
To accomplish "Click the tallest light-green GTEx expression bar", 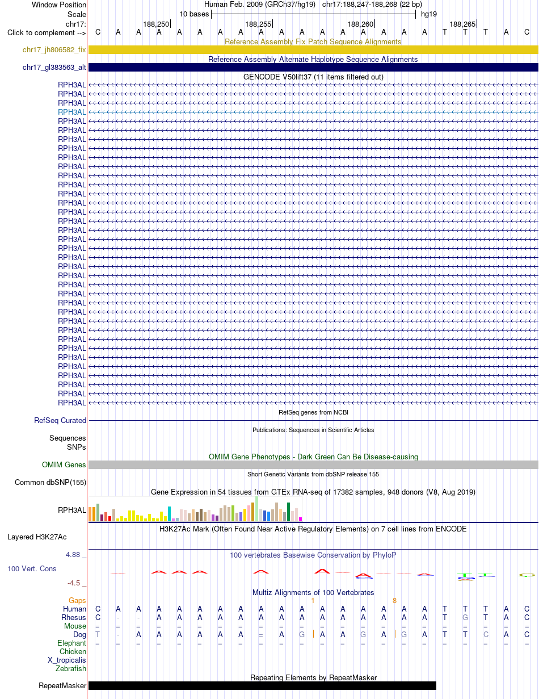I will (x=256, y=509).
